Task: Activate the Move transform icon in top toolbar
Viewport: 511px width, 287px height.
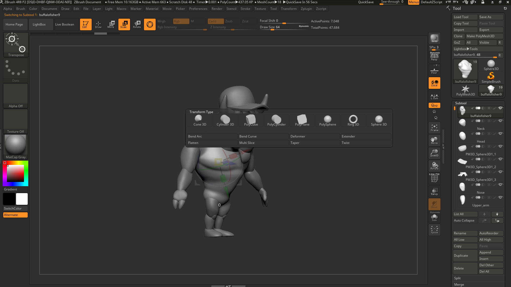Action: click(111, 24)
